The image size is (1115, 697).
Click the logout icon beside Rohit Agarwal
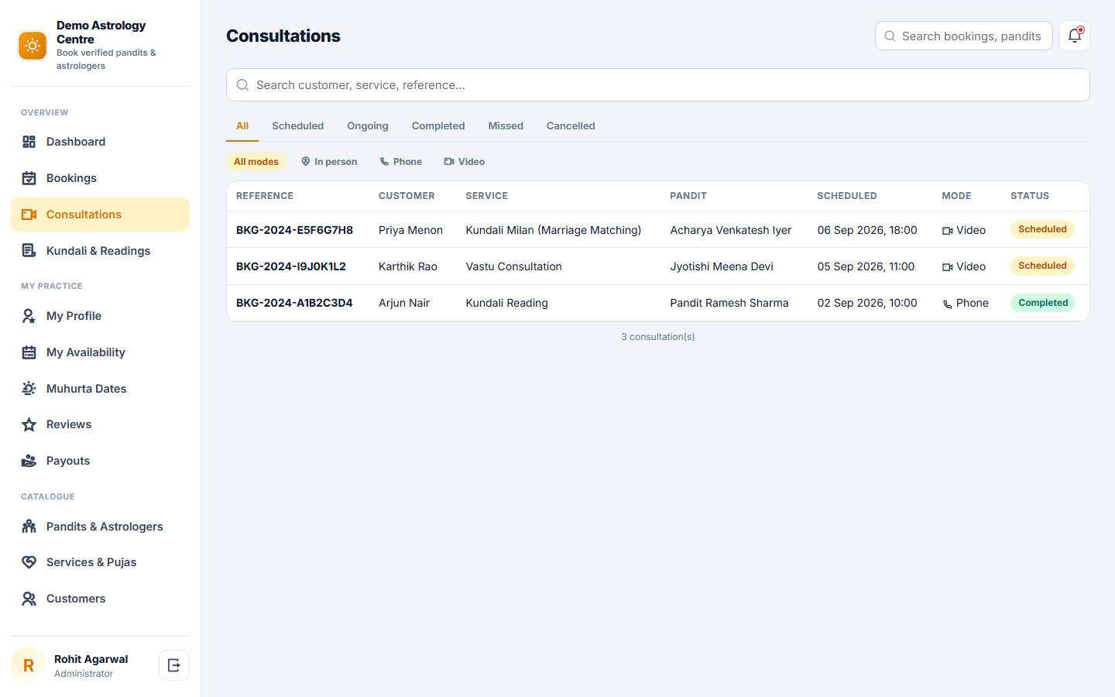(x=174, y=665)
